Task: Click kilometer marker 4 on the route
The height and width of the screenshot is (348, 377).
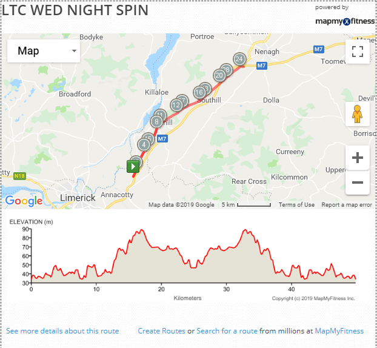Action: [144, 145]
